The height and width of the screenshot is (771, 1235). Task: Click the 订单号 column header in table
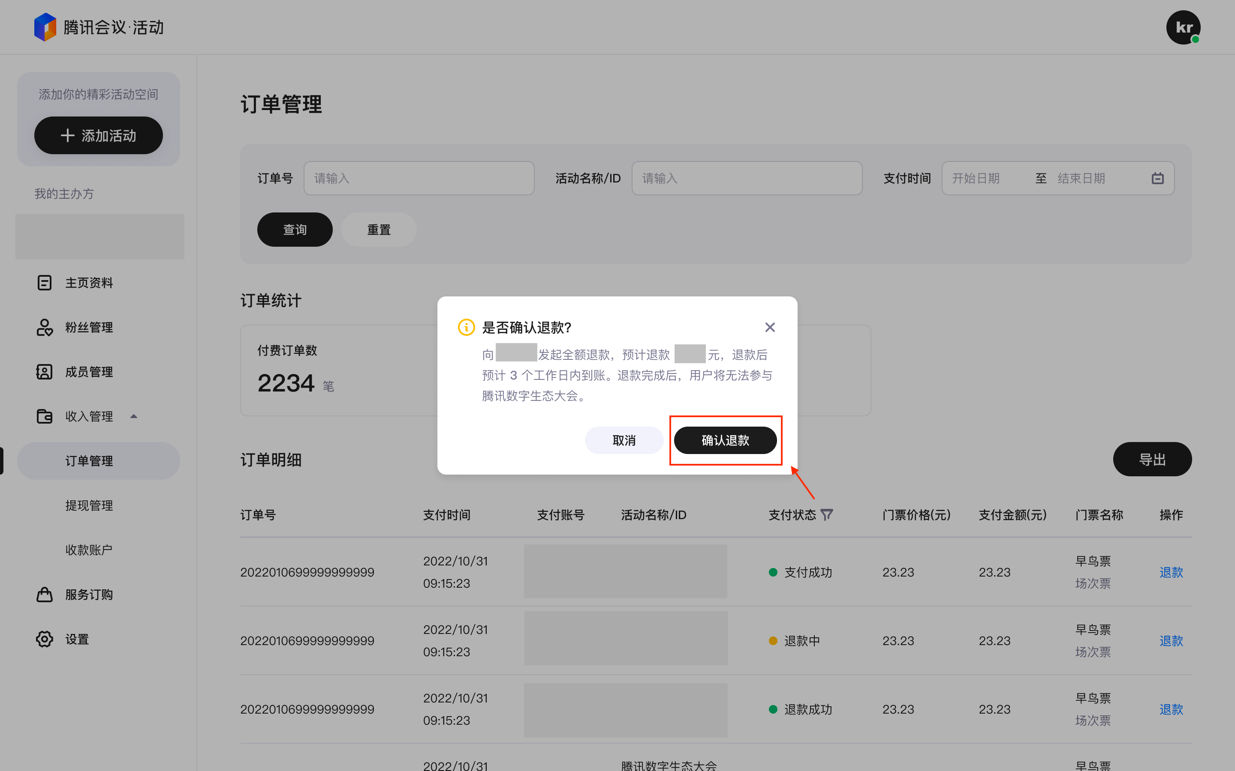click(x=258, y=514)
